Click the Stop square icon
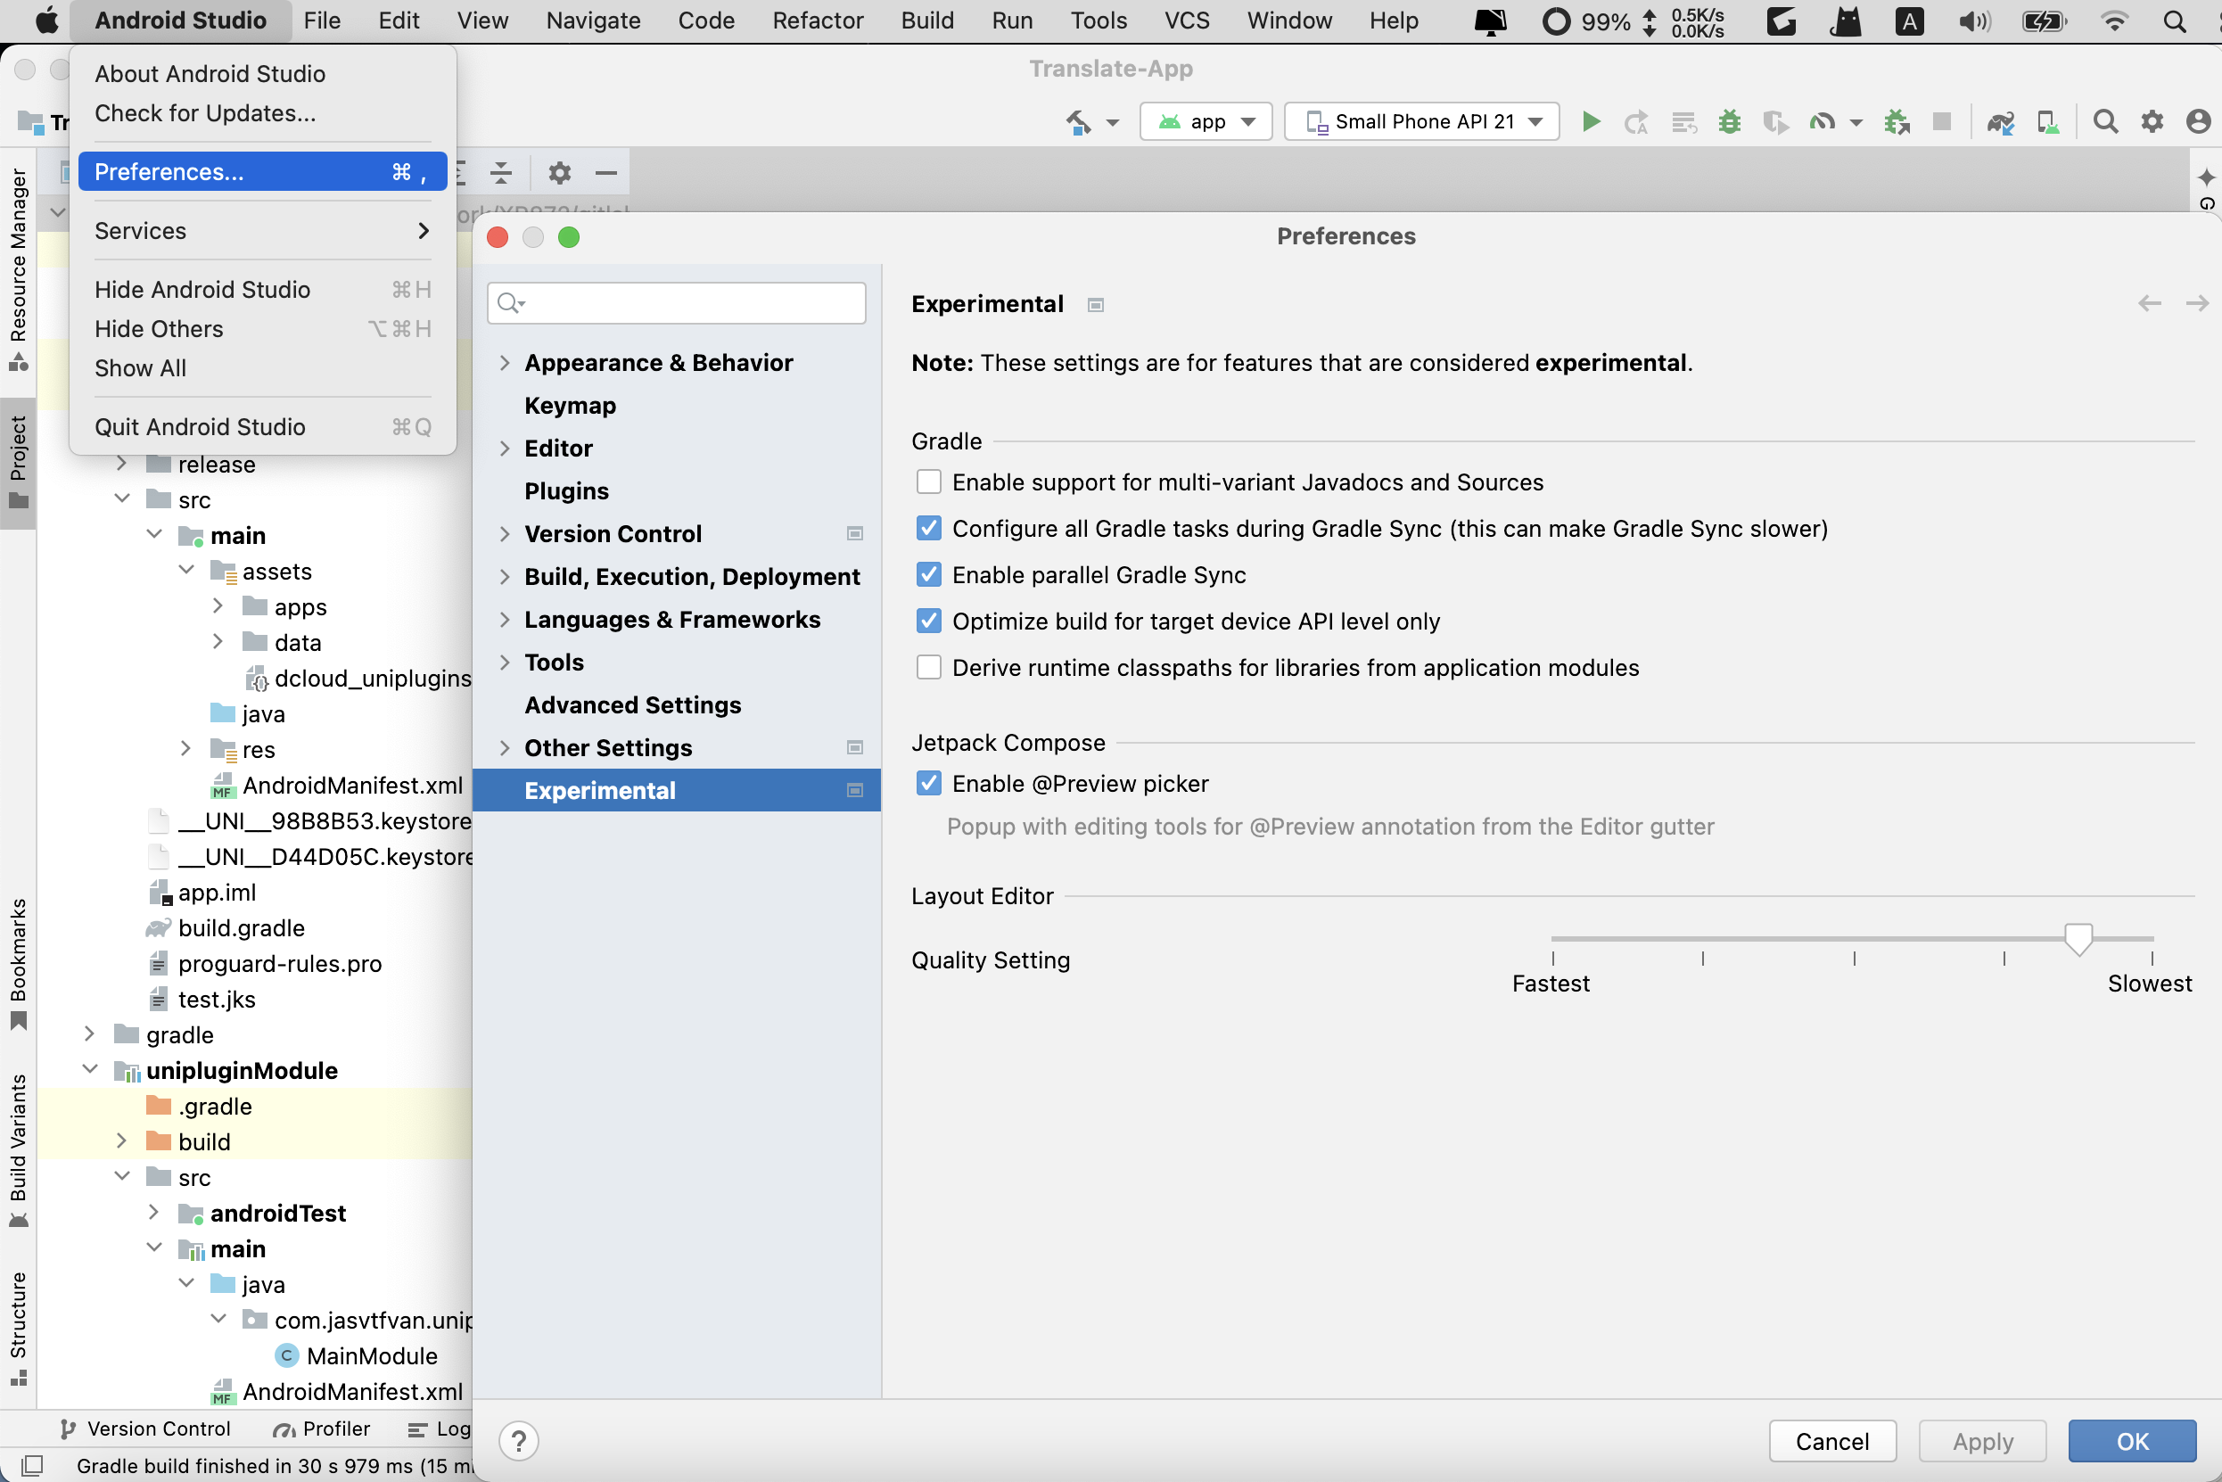2222x1482 pixels. click(x=1941, y=121)
